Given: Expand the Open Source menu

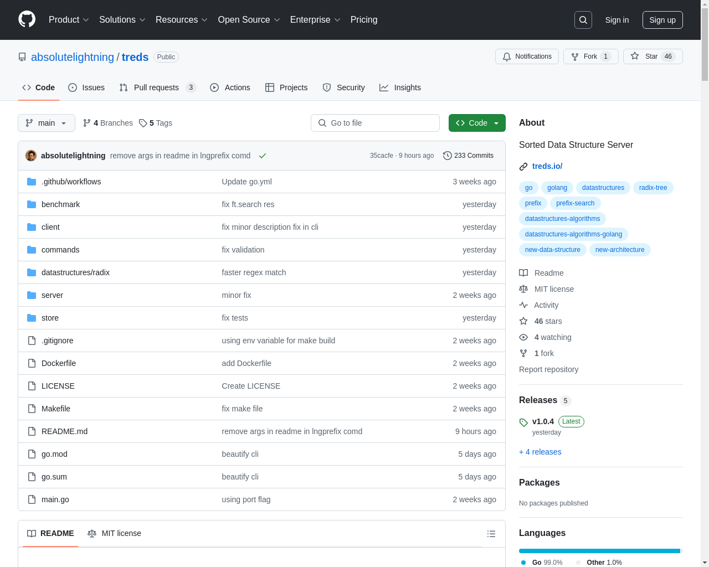Looking at the screenshot, I should 249,19.
